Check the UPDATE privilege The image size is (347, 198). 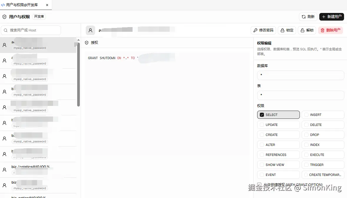point(278,125)
